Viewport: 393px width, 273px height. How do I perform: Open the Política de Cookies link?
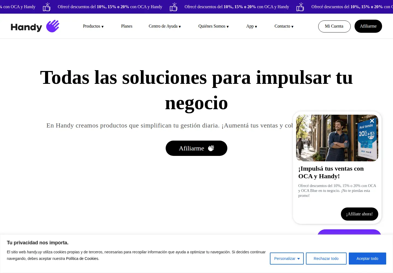point(82,259)
